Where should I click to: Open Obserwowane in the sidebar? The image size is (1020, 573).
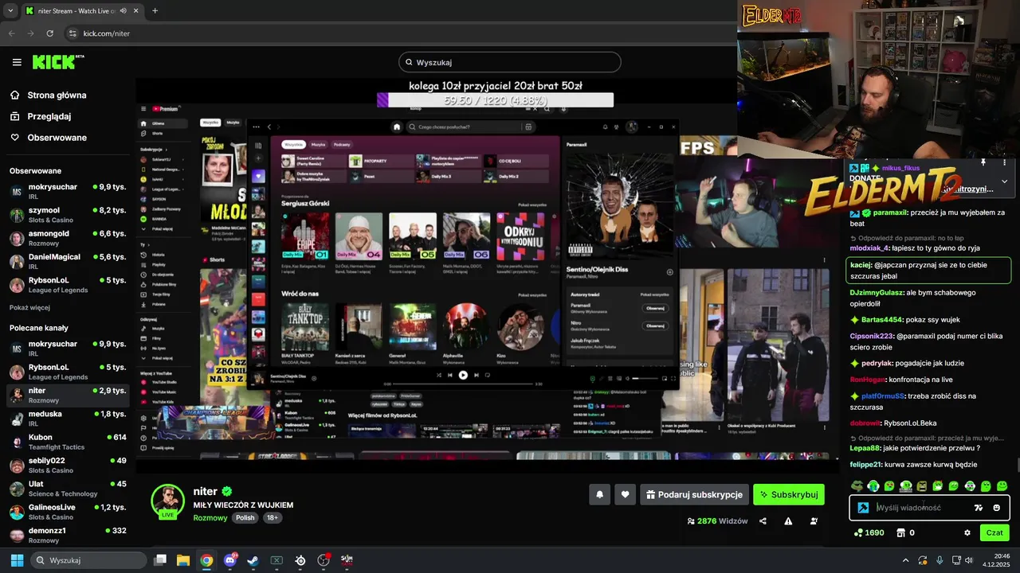point(57,138)
